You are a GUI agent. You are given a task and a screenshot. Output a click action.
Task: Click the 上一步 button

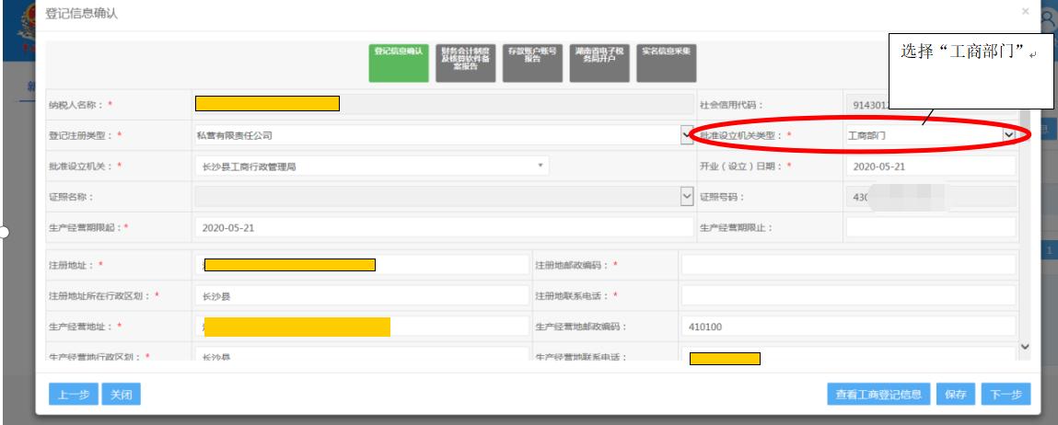coord(74,395)
